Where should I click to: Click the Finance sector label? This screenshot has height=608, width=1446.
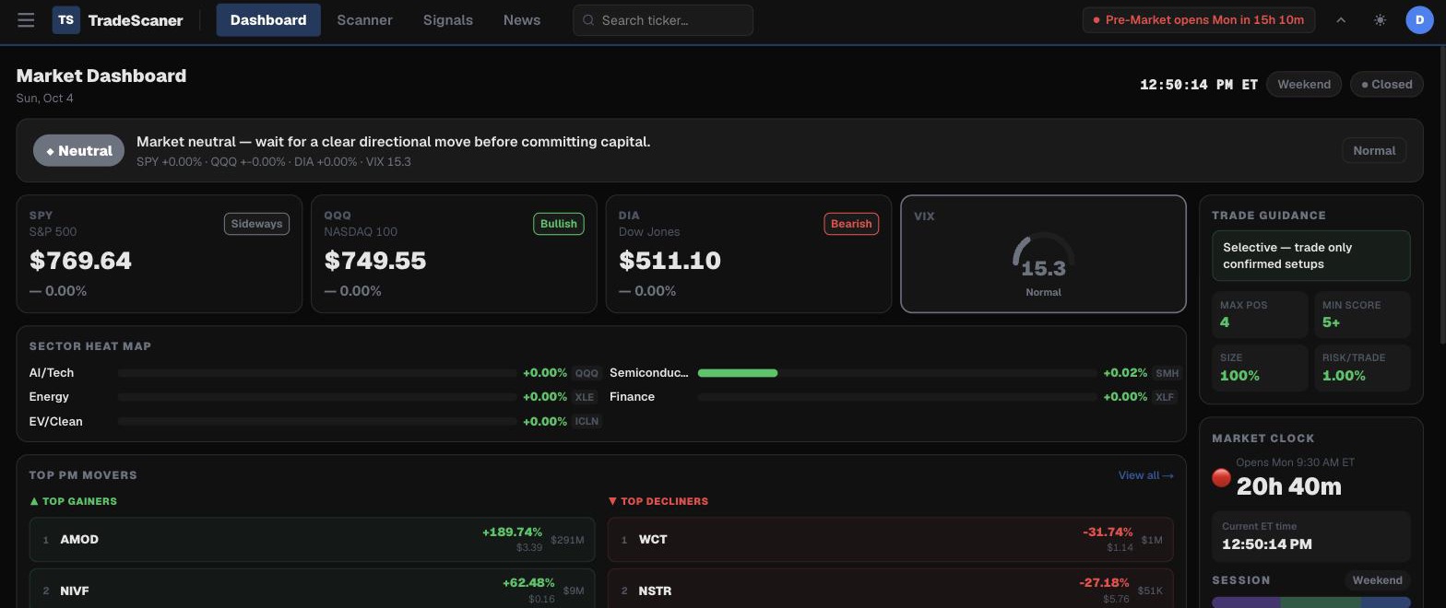(x=633, y=397)
